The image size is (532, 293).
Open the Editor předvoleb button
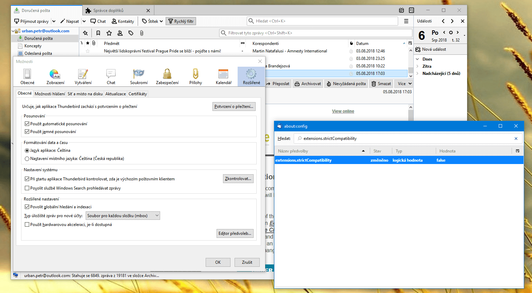click(235, 233)
